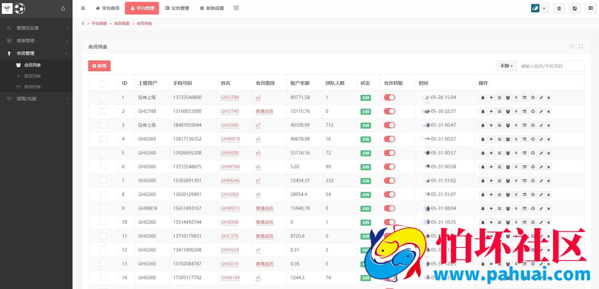Click the yen icon in GHG560 row
599x289 pixels.
click(x=516, y=125)
